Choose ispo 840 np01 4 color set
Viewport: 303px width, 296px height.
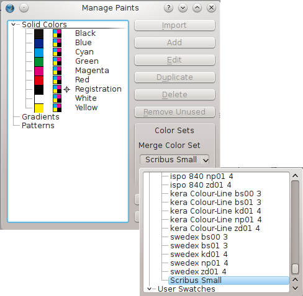[202, 176]
